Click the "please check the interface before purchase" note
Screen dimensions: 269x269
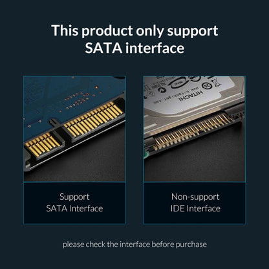click(134, 244)
